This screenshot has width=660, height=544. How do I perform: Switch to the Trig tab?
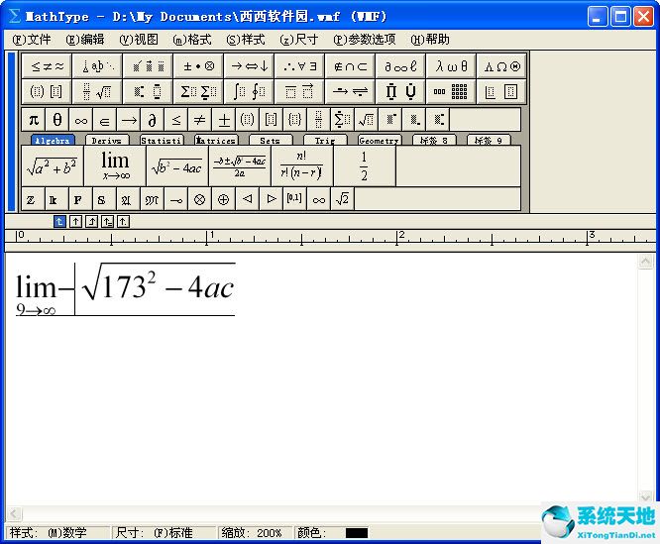pyautogui.click(x=325, y=140)
